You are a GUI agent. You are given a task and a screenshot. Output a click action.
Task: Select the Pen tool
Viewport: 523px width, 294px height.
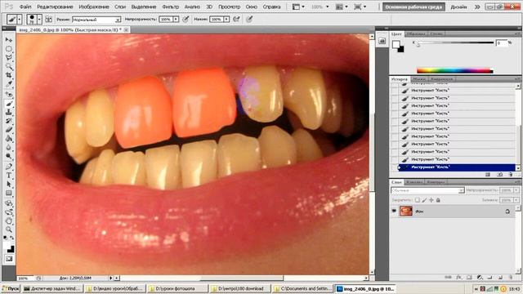pyautogui.click(x=9, y=167)
